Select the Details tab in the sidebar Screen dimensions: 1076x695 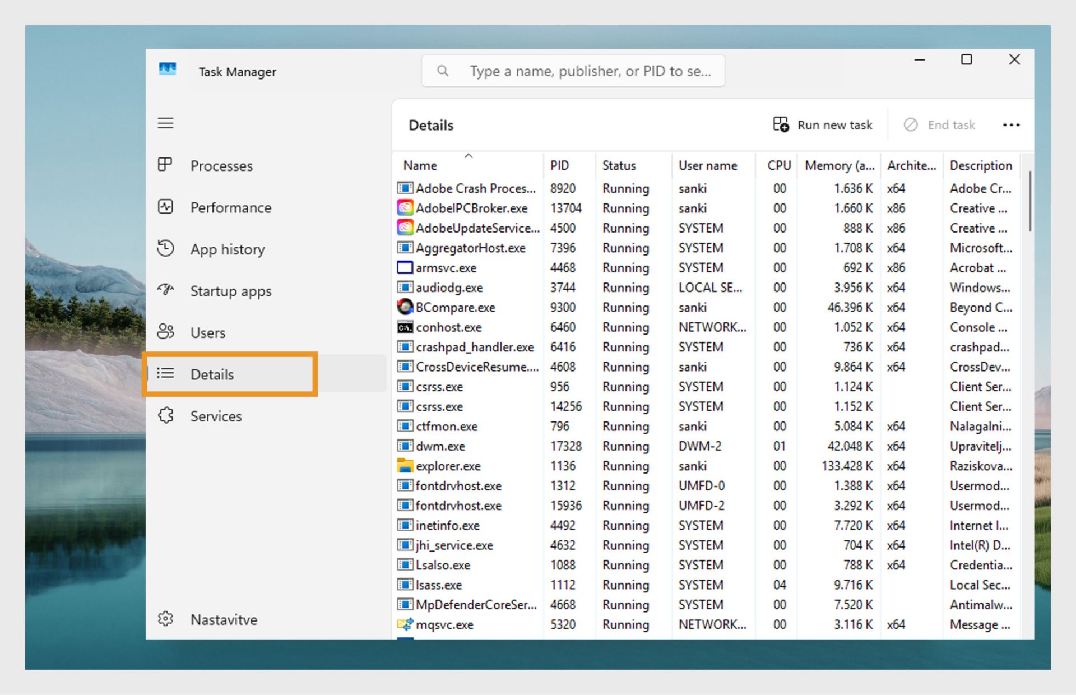[212, 374]
